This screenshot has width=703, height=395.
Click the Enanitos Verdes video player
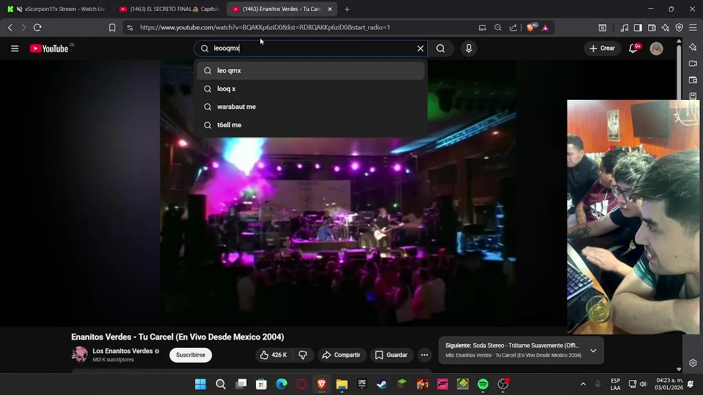click(338, 192)
